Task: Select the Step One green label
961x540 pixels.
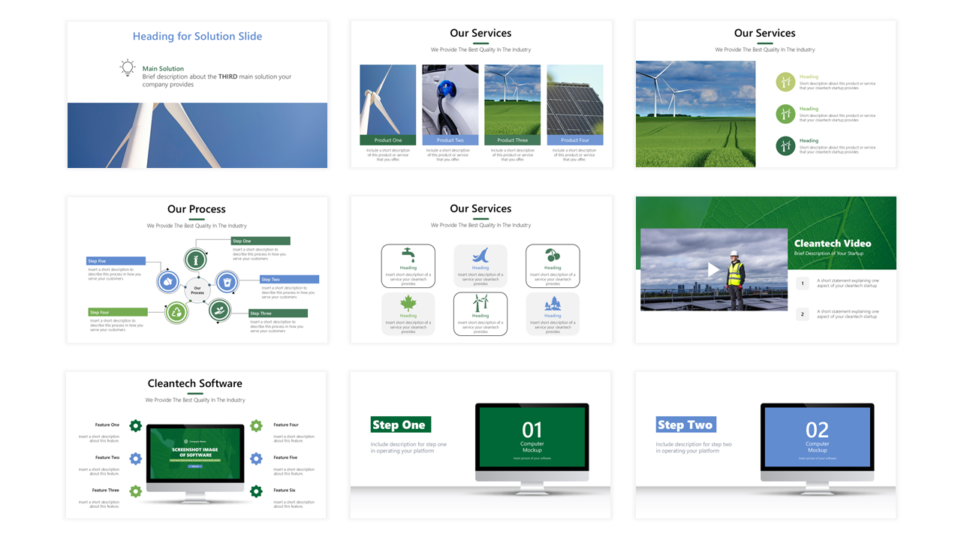Action: (x=401, y=424)
